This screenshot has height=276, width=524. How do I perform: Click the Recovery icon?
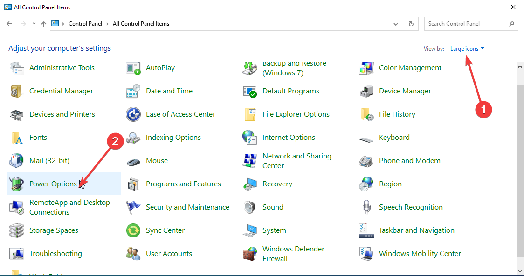[249, 184]
